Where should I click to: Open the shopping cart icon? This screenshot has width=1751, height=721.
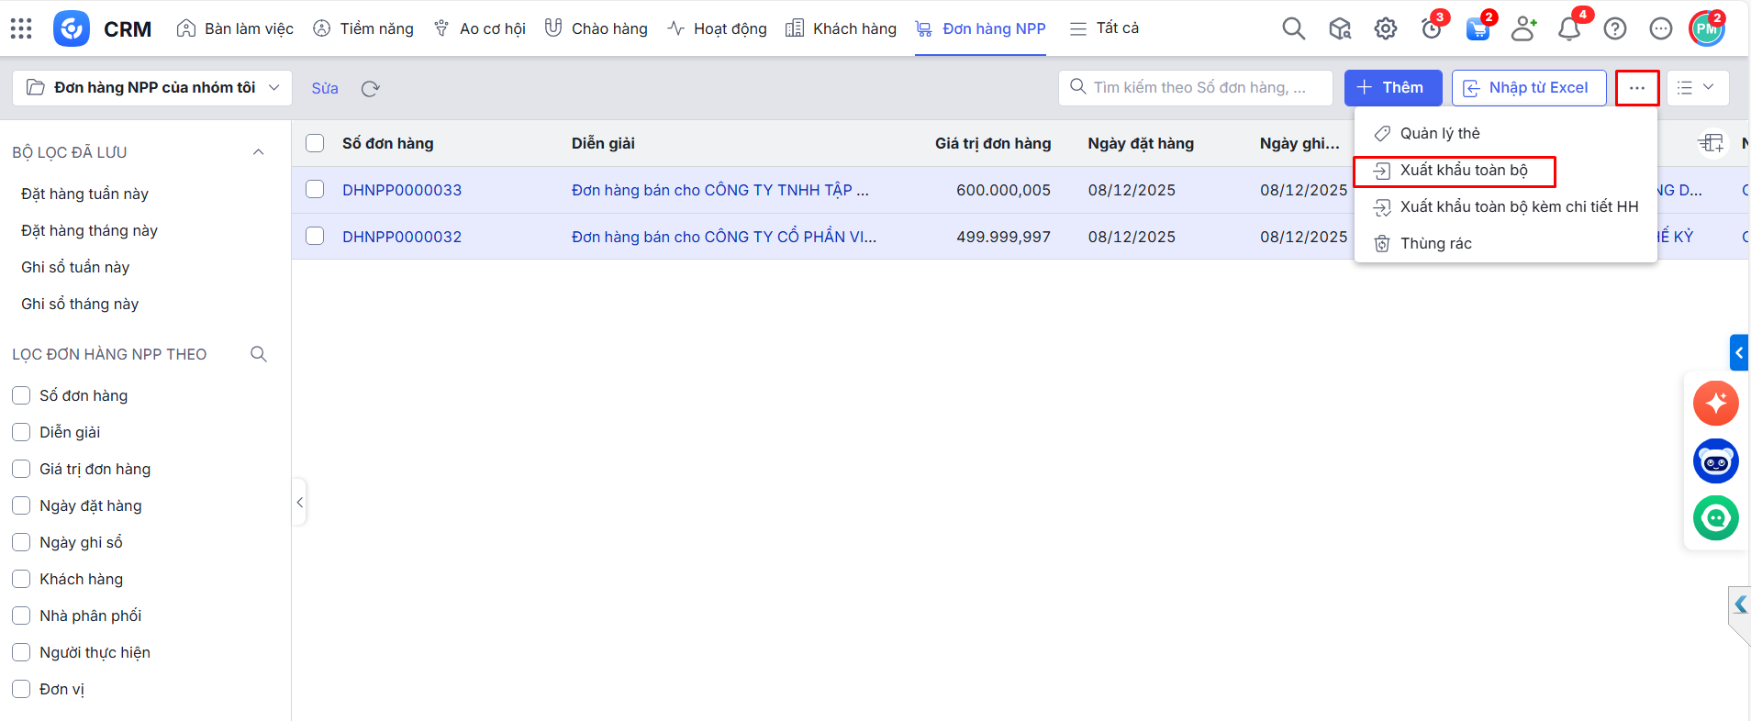(1477, 29)
